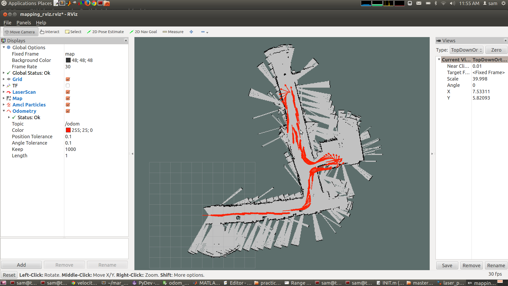Viewport: 508px width, 286px height.
Task: Expand the Map display item
Action: click(x=4, y=98)
